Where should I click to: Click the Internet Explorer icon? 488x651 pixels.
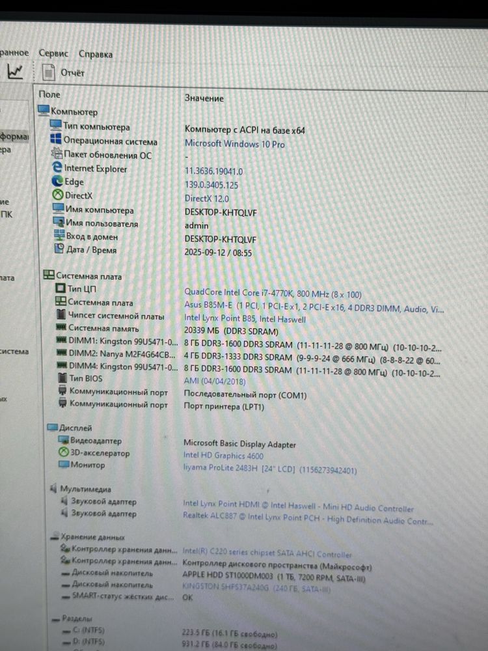57,167
